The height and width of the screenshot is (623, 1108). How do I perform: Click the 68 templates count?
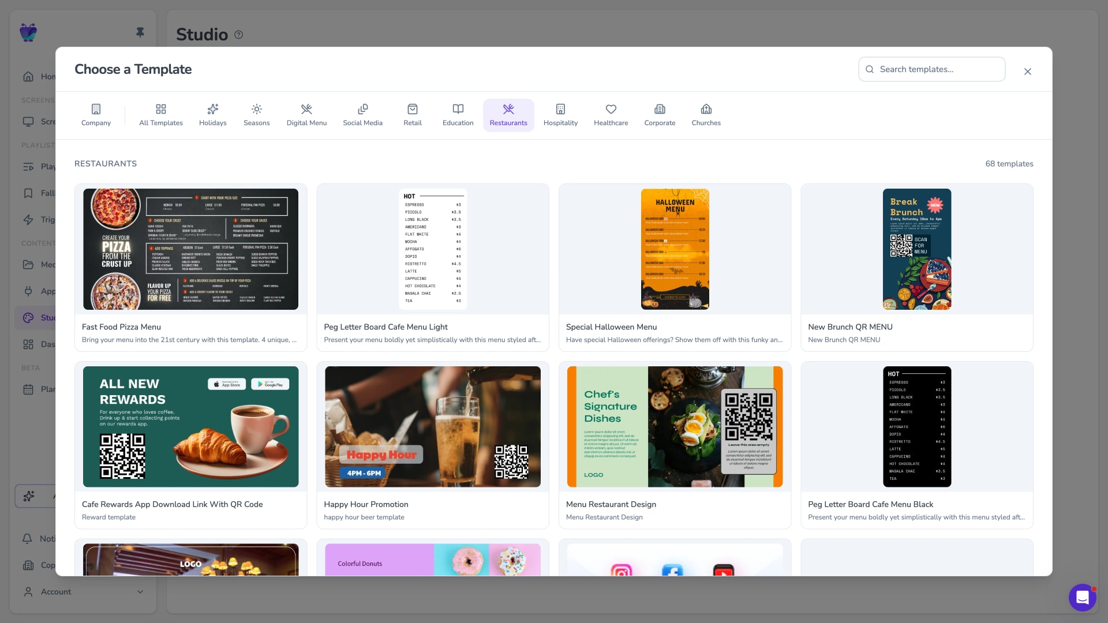[x=1009, y=164]
